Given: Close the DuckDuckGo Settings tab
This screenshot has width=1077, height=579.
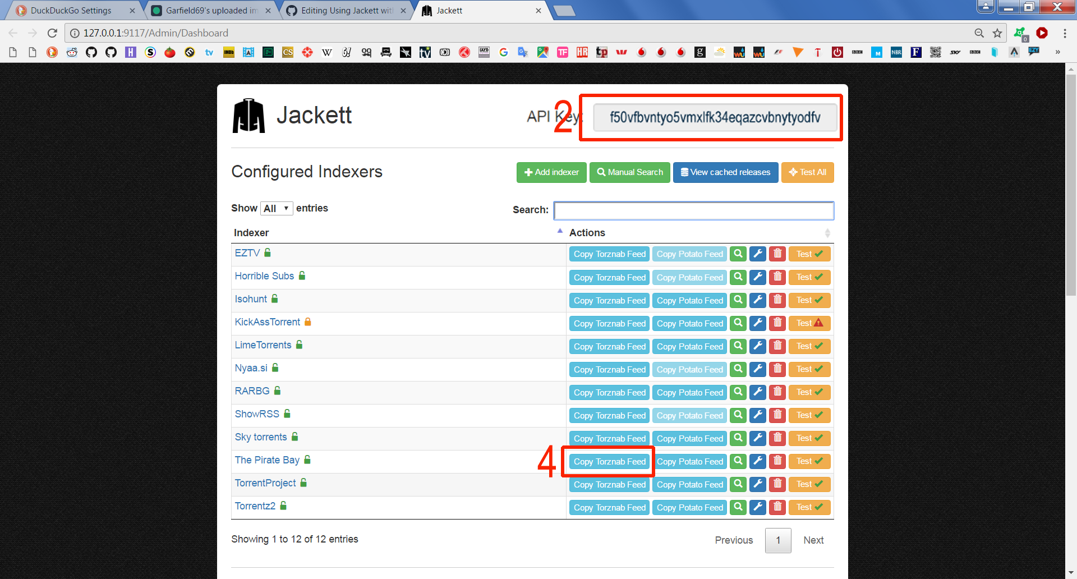Looking at the screenshot, I should point(132,11).
